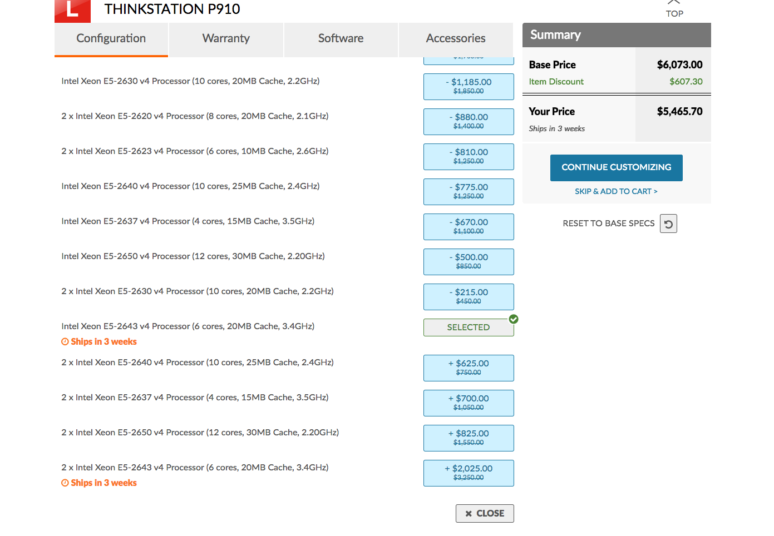Click the CONTINUE CUSTOMIZING button

click(x=617, y=167)
